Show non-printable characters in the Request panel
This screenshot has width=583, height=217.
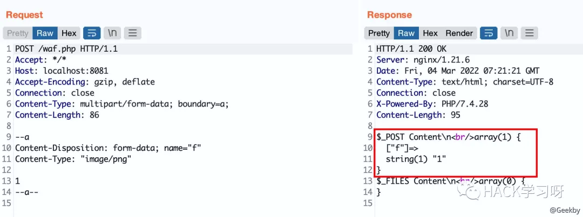pyautogui.click(x=112, y=33)
